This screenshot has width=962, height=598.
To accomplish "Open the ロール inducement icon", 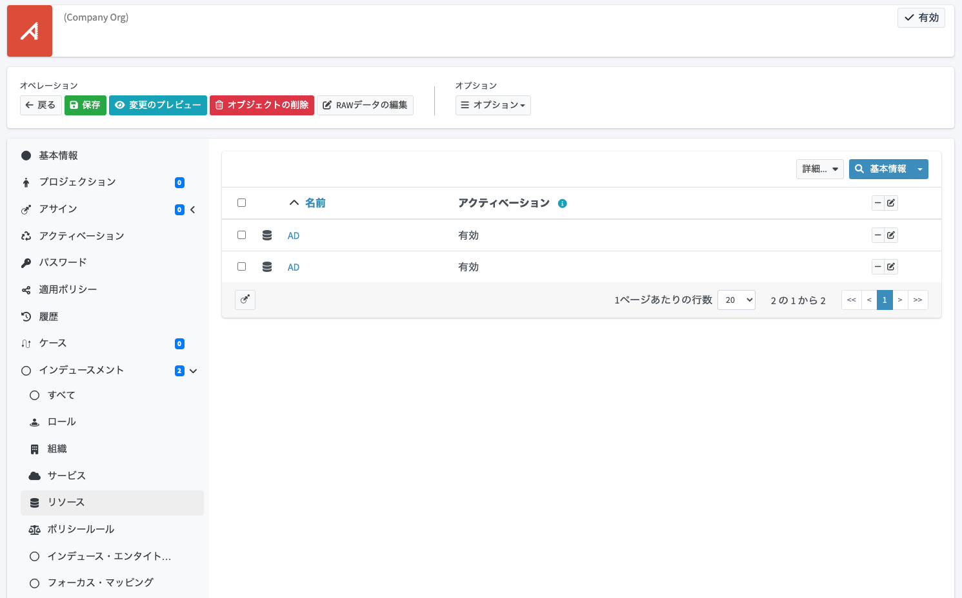I will [x=35, y=422].
